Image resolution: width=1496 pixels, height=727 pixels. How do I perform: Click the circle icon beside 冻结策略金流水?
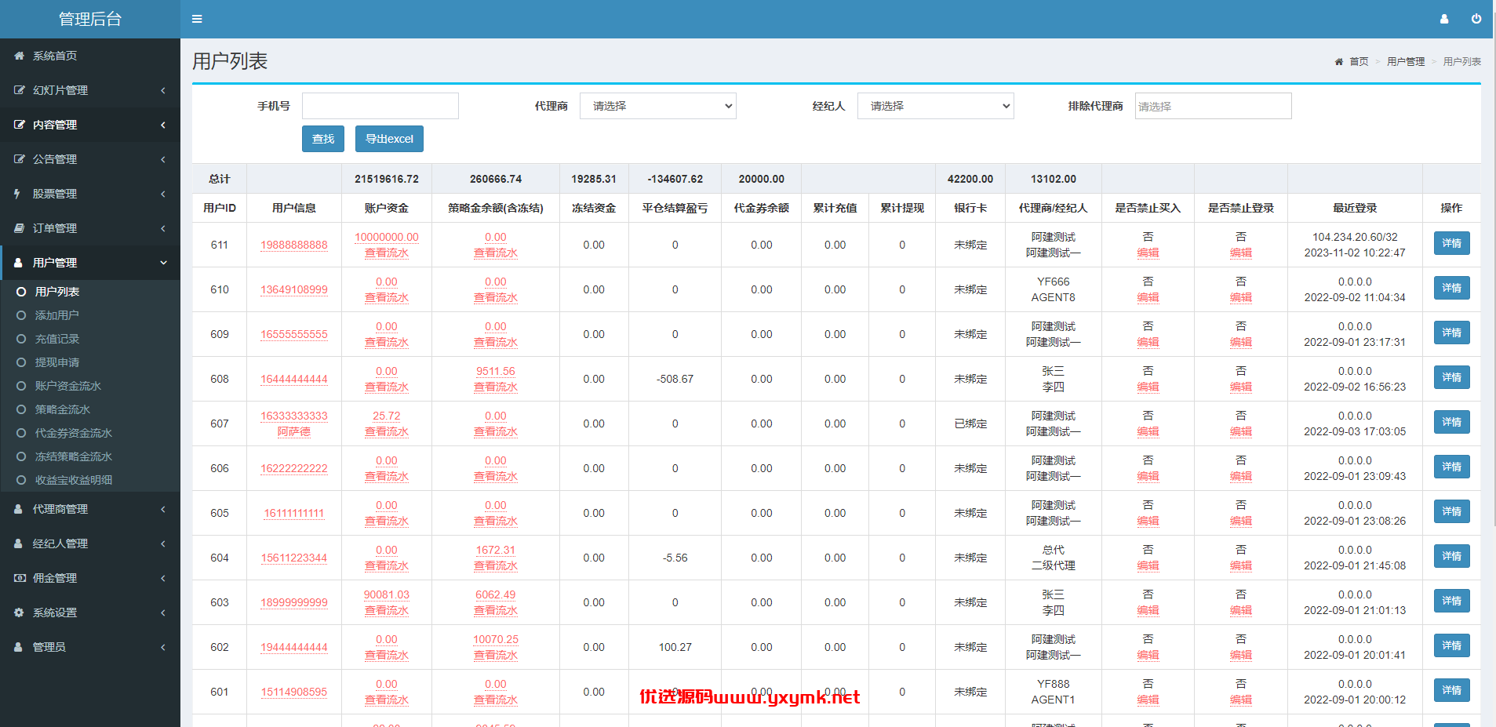tap(21, 456)
